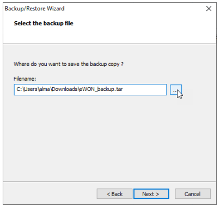Focus the Filename path input field
Image resolution: width=220 pixels, height=207 pixels.
coord(90,89)
